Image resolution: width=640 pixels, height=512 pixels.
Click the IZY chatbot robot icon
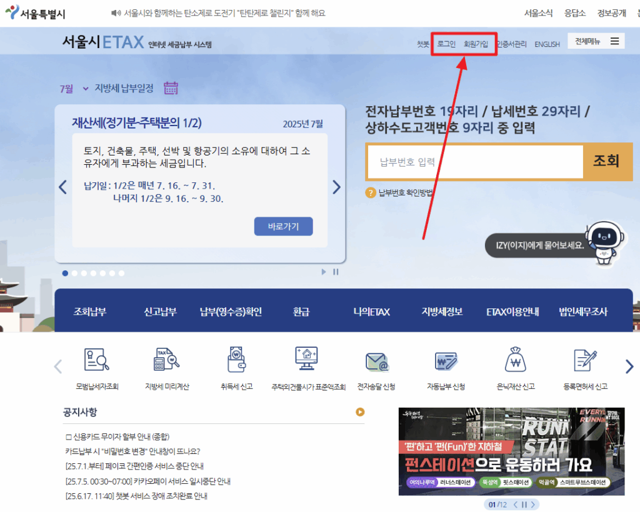point(604,243)
